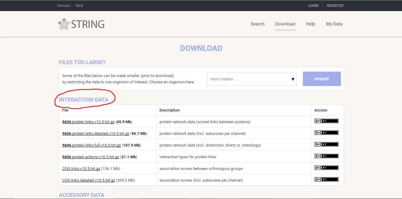Open CC BY license for 9606.protein.links.full file
This screenshot has width=402, height=199.
[x=326, y=144]
